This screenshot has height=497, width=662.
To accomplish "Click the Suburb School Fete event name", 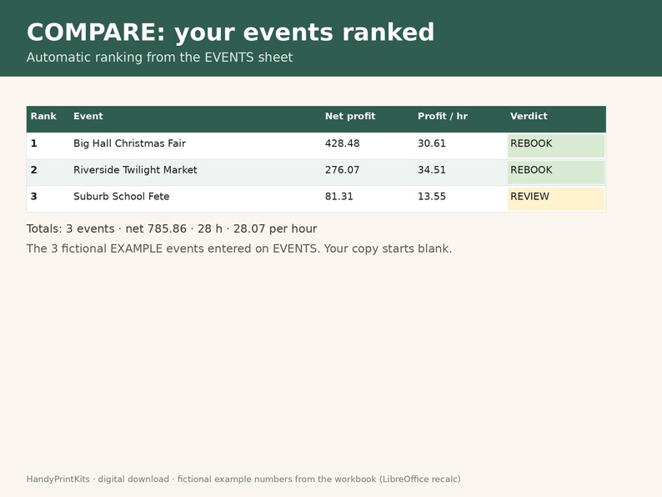I will click(121, 197).
